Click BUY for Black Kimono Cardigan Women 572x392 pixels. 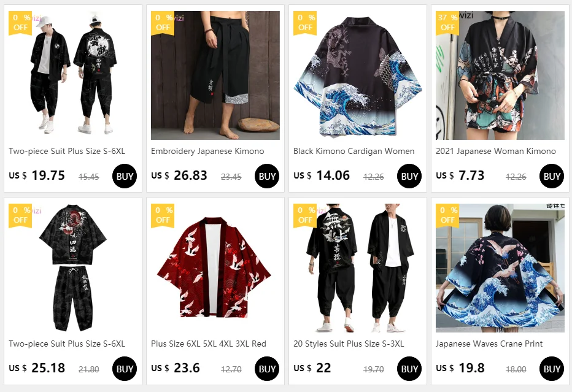(x=409, y=176)
